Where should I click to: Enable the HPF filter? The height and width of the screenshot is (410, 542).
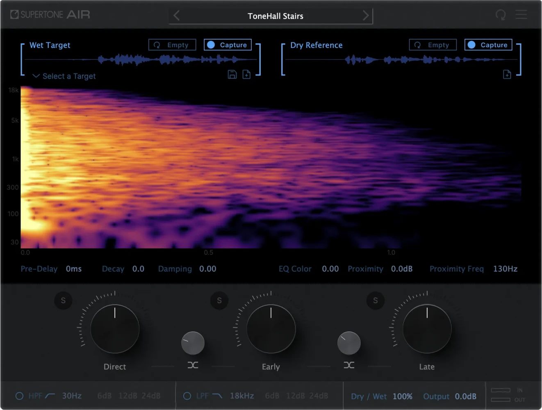point(19,396)
